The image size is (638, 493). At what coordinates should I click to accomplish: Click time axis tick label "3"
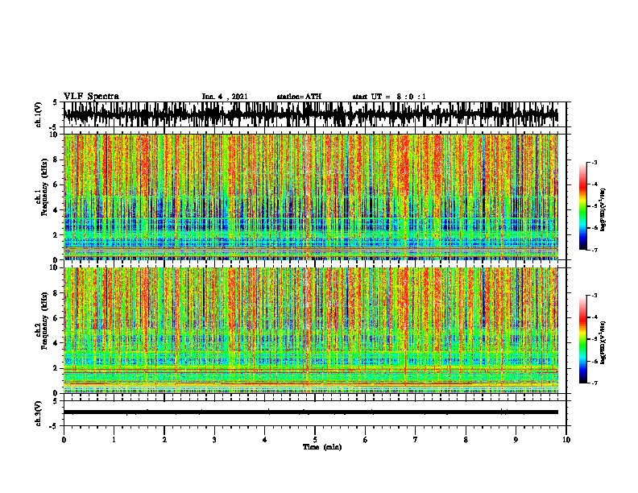(214, 440)
